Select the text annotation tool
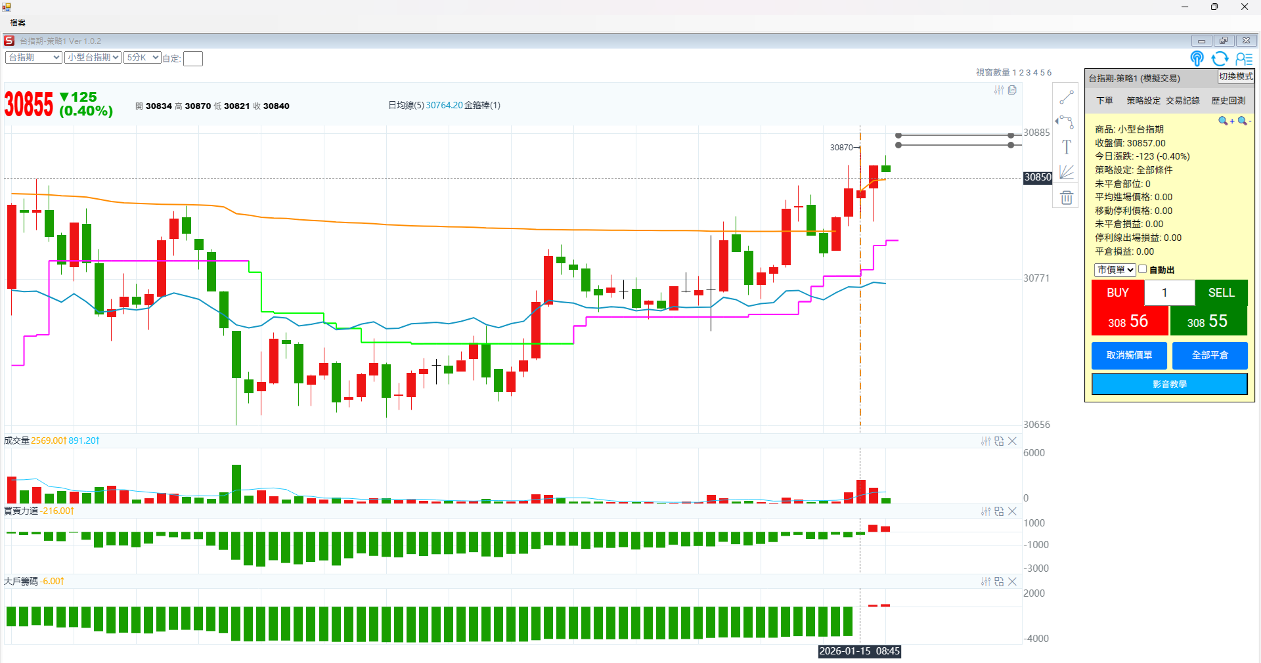The width and height of the screenshot is (1261, 663). pos(1066,147)
